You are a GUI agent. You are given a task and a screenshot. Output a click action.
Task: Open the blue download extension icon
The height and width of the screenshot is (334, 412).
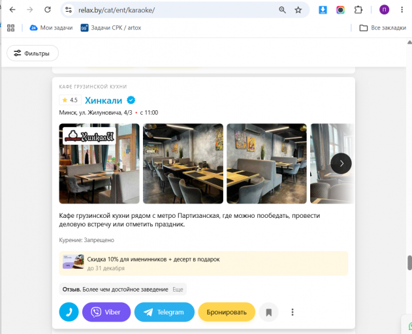(x=323, y=10)
